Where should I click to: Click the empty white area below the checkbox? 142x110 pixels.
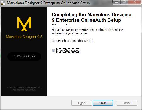[x=94, y=74]
